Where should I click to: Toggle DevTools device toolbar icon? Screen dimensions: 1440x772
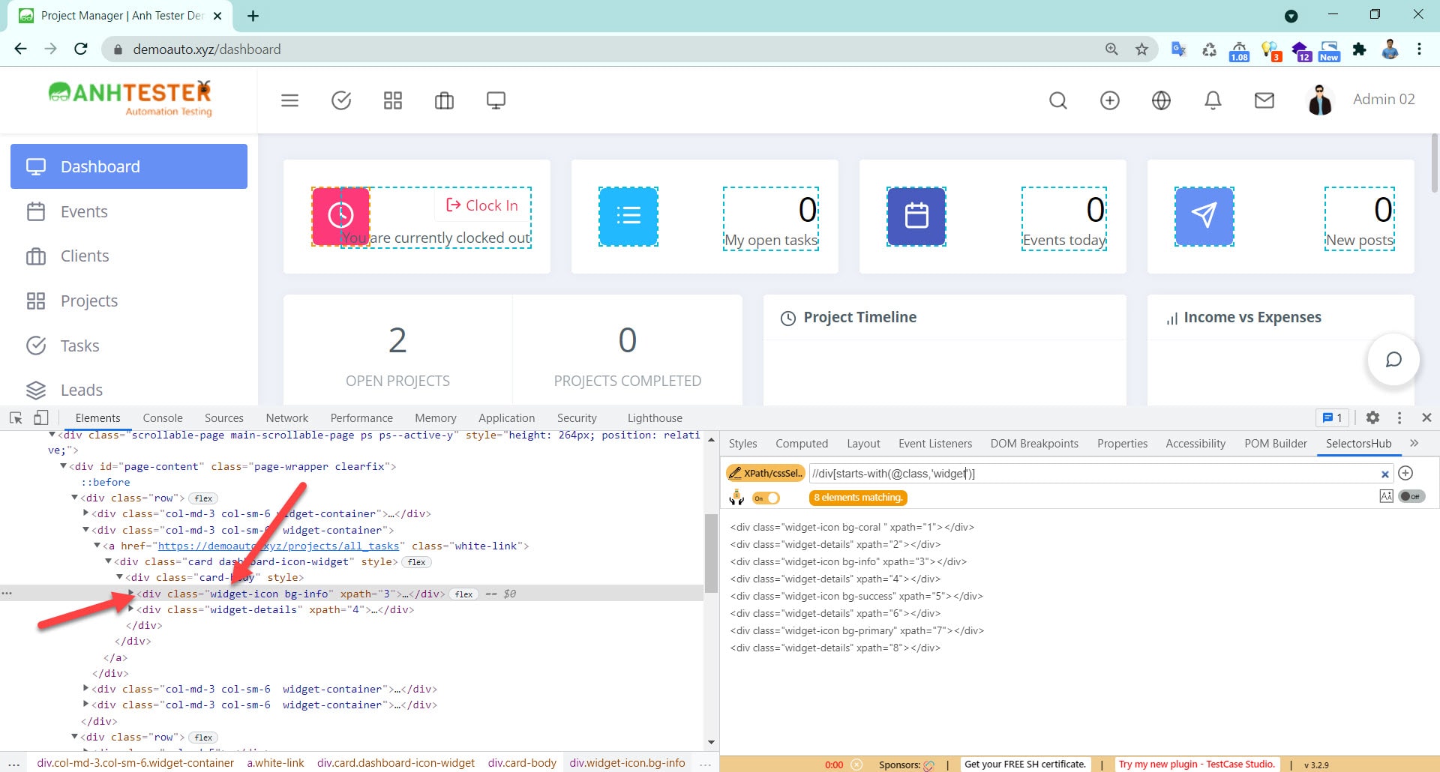click(x=41, y=417)
